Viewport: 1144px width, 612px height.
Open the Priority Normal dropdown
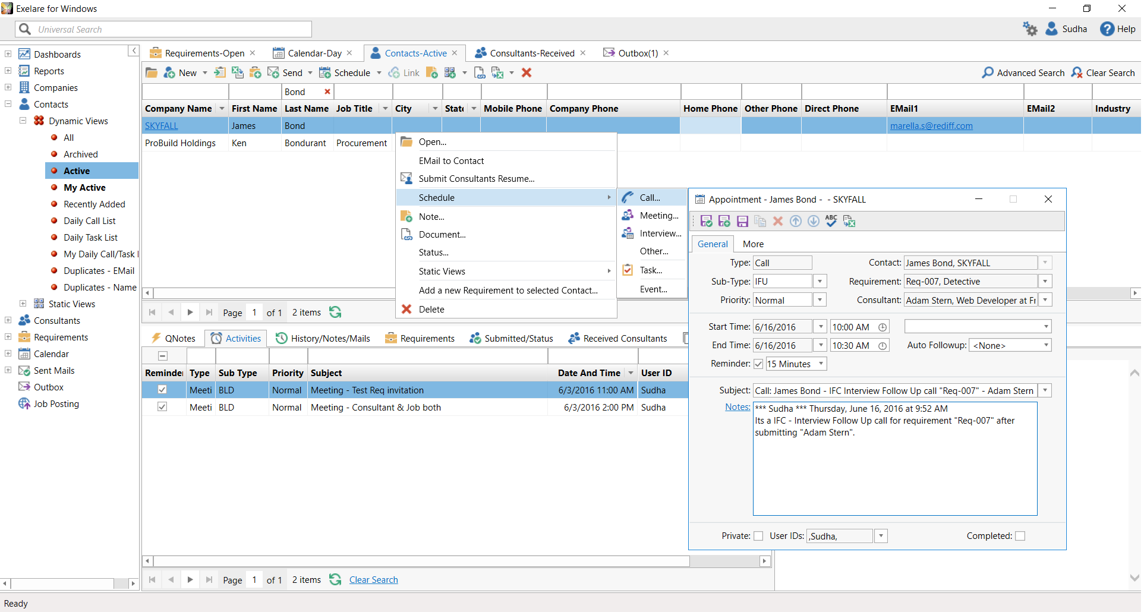point(820,300)
